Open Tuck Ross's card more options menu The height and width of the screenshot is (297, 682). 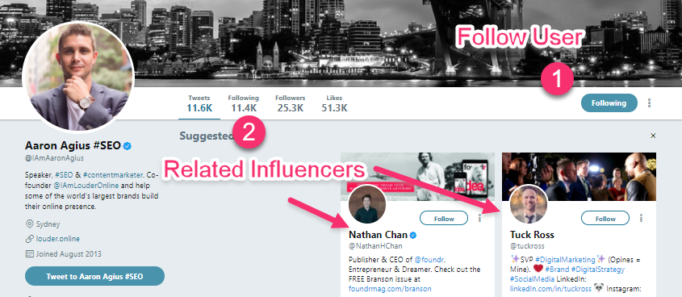pos(641,218)
